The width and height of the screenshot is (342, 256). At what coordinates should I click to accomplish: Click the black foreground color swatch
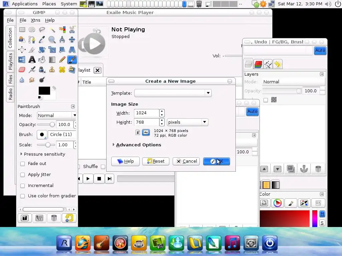tap(44, 91)
